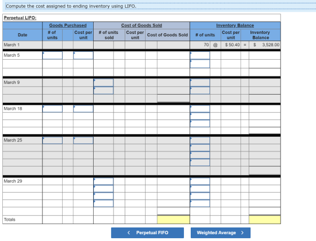Click Totals inventory balance yellow cell
This screenshot has height=241, width=316.
coord(265,220)
